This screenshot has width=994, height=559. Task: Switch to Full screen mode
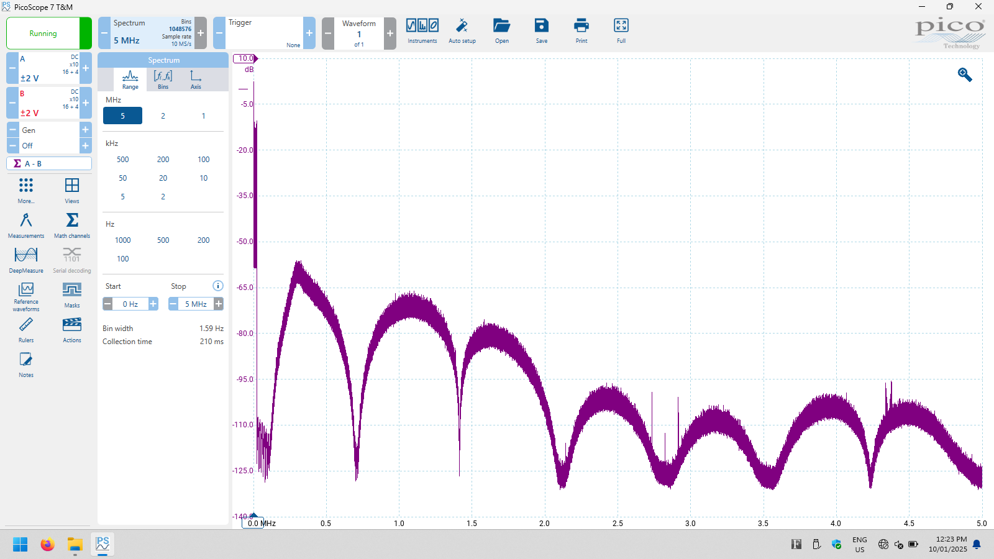click(621, 31)
